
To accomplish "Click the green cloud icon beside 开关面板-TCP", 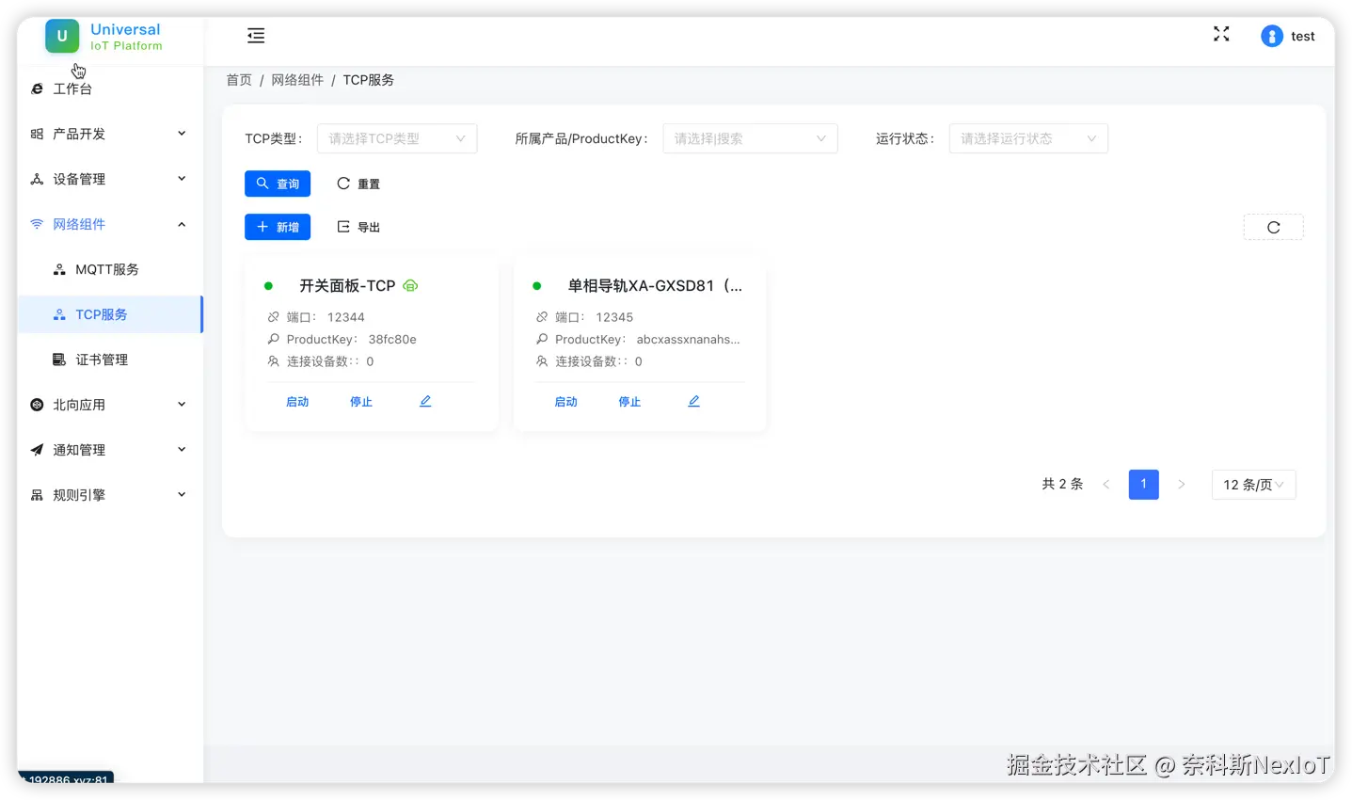I will pyautogui.click(x=409, y=285).
